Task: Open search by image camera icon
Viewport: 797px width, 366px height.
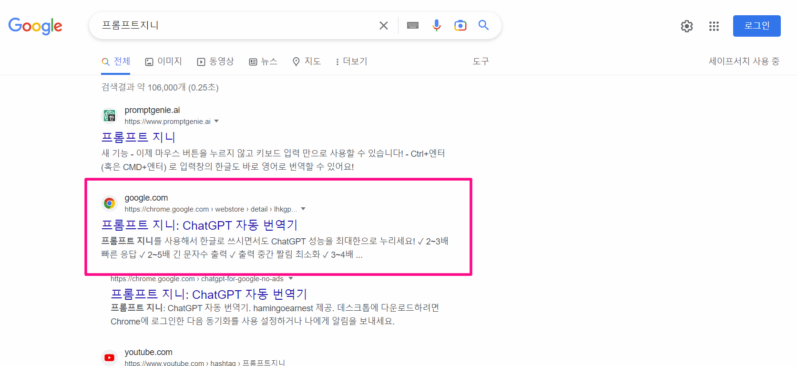Action: 460,25
